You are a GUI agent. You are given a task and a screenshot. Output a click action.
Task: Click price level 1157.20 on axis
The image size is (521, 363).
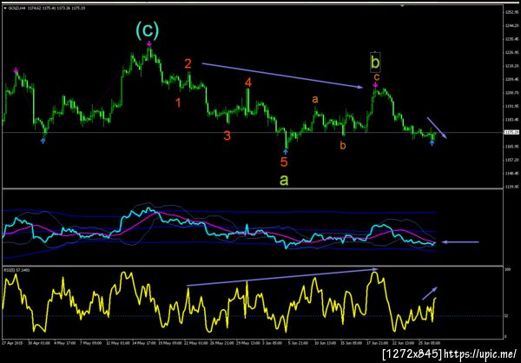(x=511, y=160)
